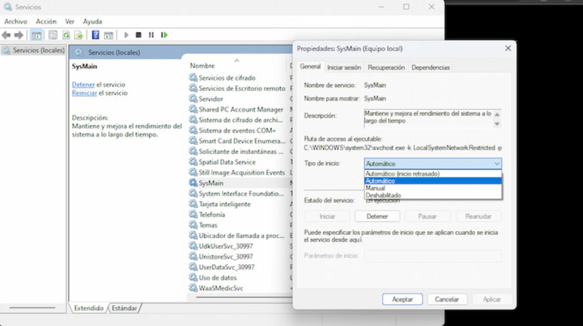
Task: Select Manual as the startup type
Action: (x=376, y=188)
